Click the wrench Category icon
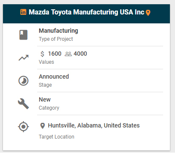This screenshot has width=175, height=153. tap(23, 104)
